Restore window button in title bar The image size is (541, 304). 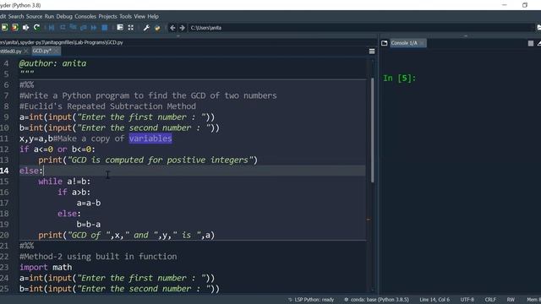click(525, 5)
